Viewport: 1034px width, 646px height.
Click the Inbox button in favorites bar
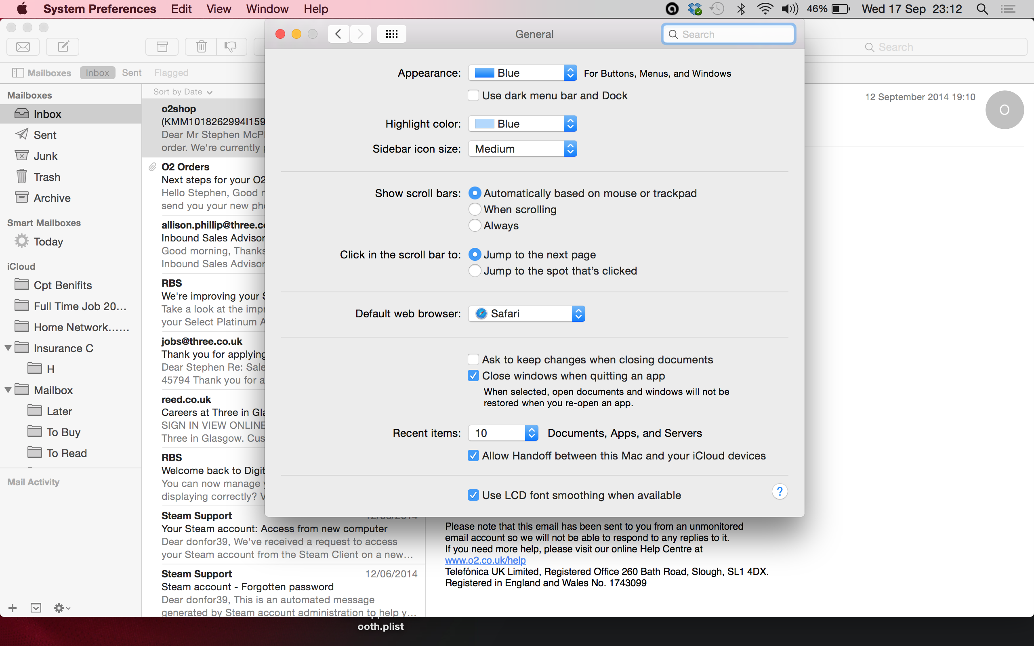pyautogui.click(x=97, y=73)
